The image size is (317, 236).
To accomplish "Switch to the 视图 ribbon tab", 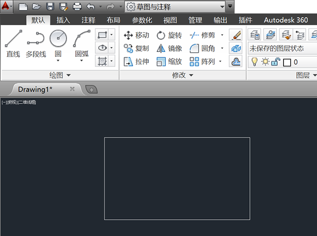I will pyautogui.click(x=170, y=20).
